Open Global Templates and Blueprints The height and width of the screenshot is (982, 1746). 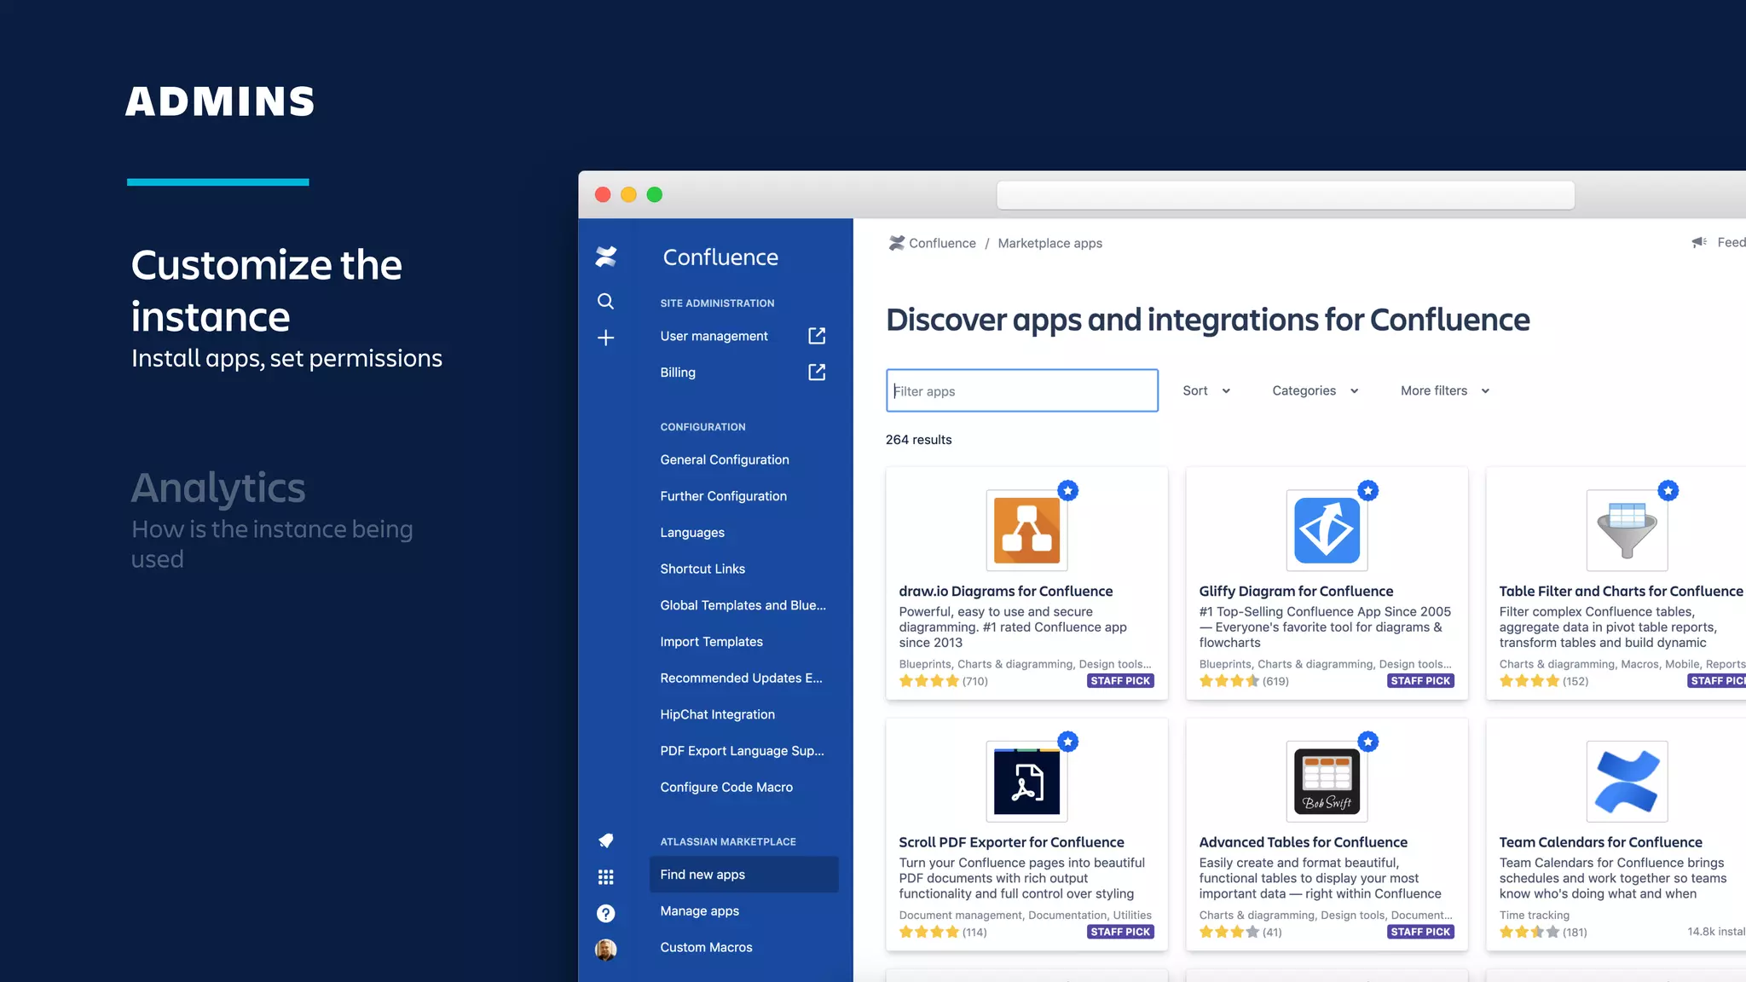743,605
